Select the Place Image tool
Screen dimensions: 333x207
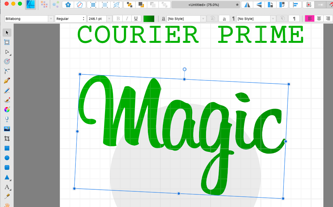(x=7, y=129)
